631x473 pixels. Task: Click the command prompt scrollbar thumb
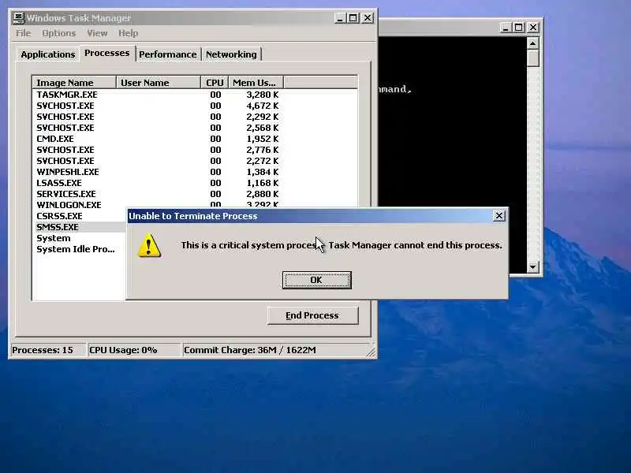[x=533, y=58]
